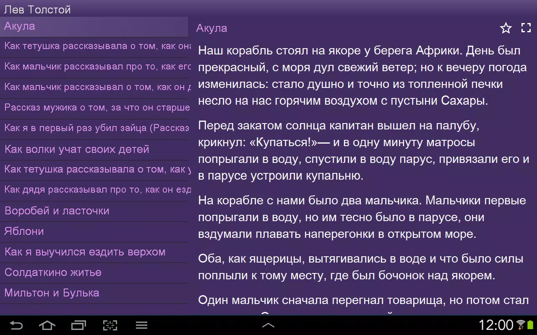Tap the Wi-Fi status icon
The width and height of the screenshot is (537, 335).
coord(521,325)
